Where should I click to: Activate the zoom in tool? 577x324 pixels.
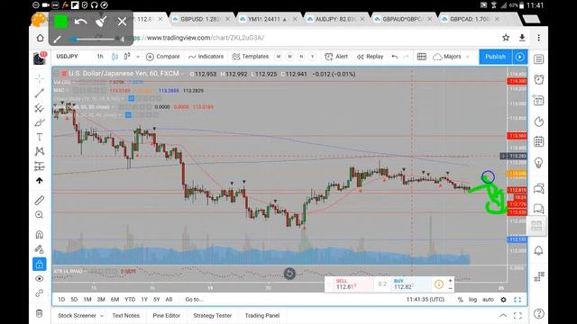(x=40, y=215)
